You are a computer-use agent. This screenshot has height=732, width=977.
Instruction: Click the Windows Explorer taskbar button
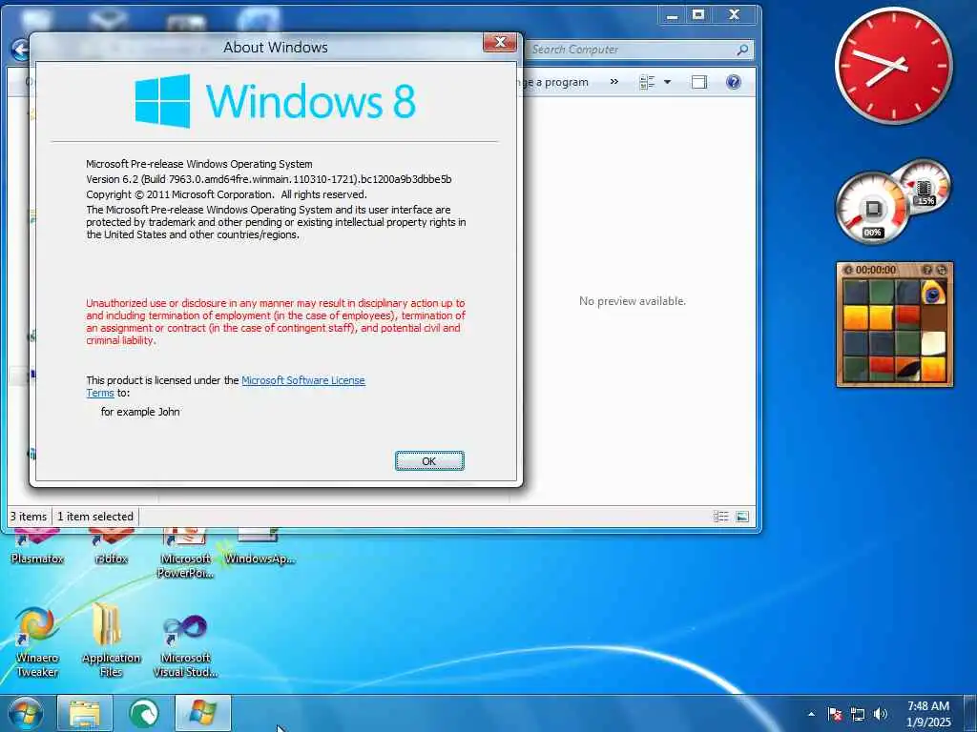tap(85, 713)
